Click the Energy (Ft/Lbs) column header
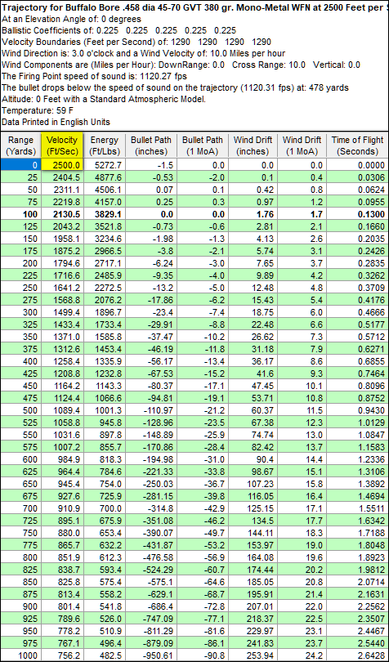 (105, 145)
